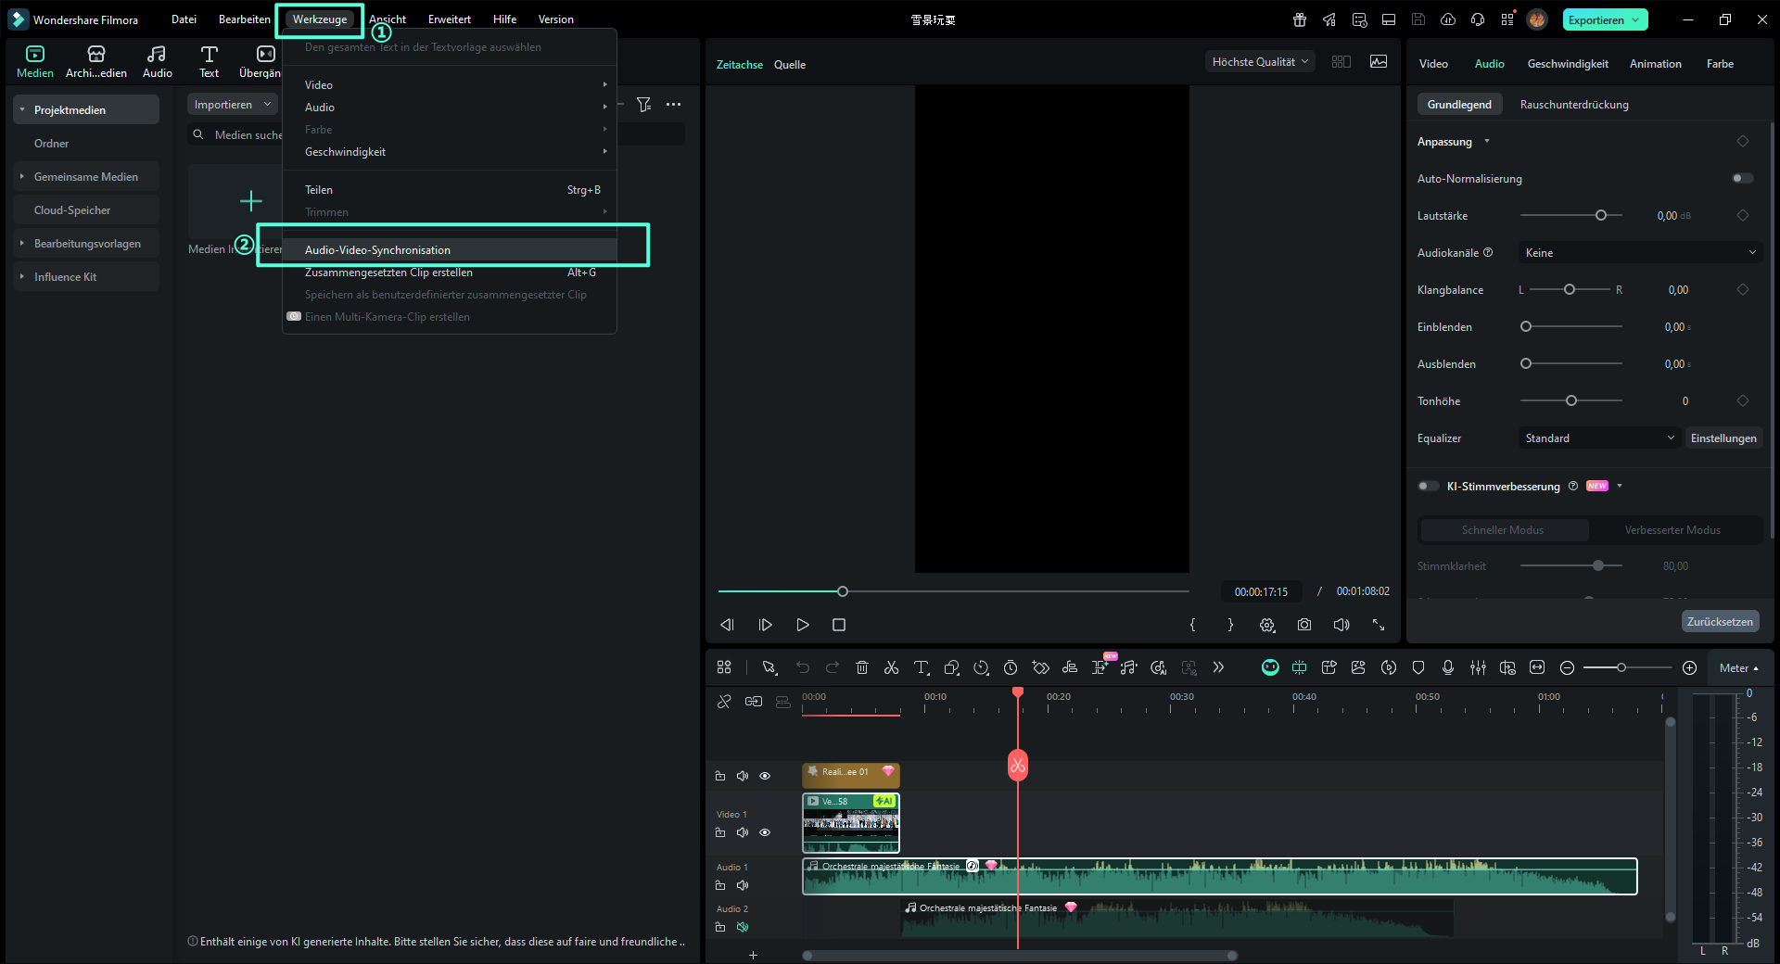Toggle Auto-Normalisierung switch
The height and width of the screenshot is (964, 1780).
[x=1742, y=178]
